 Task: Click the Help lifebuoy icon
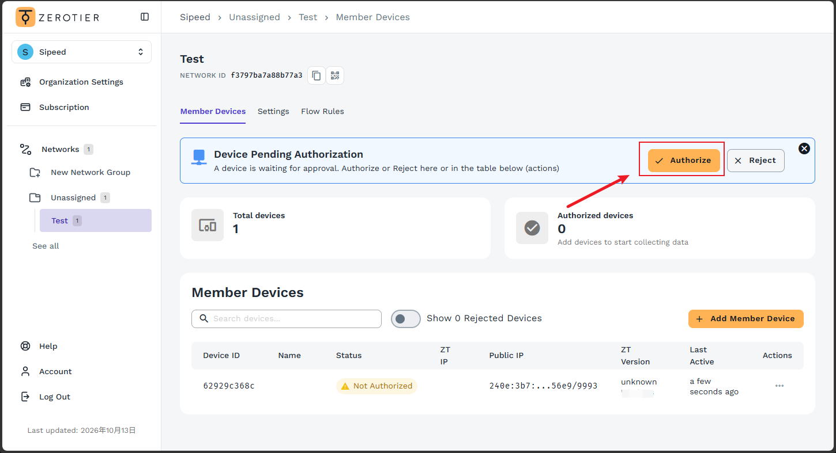coord(25,346)
